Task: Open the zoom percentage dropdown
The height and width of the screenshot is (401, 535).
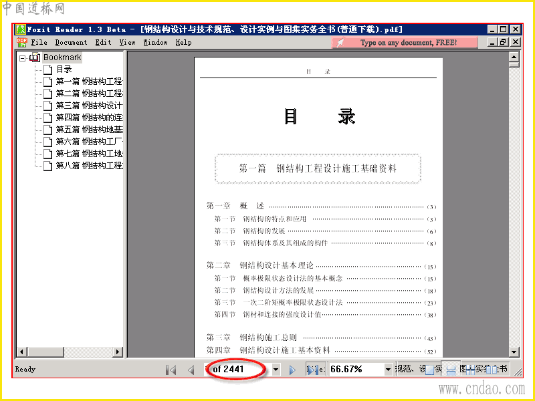Action: [x=388, y=370]
